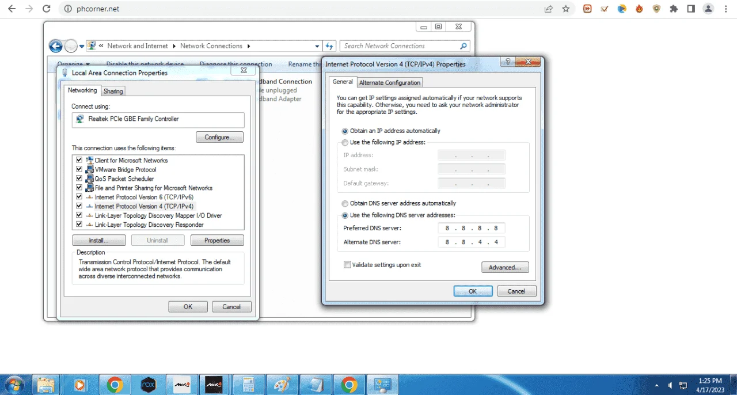This screenshot has height=395, width=737.
Task: Select Obtain an IP address automatically
Action: (x=345, y=131)
